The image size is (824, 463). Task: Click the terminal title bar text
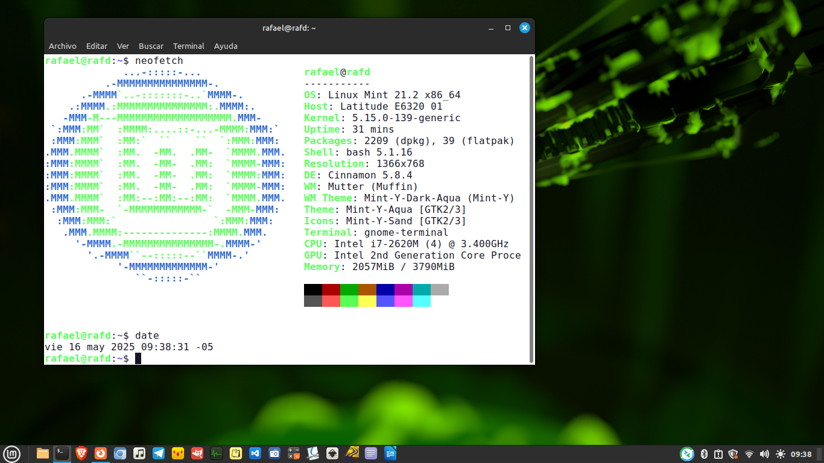coord(289,28)
